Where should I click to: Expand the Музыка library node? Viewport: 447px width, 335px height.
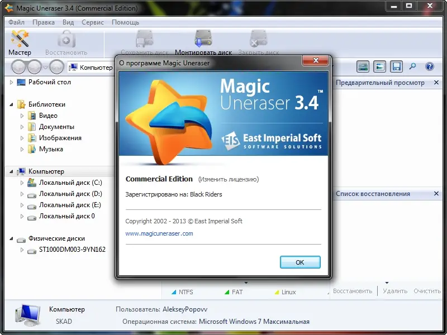[22, 149]
